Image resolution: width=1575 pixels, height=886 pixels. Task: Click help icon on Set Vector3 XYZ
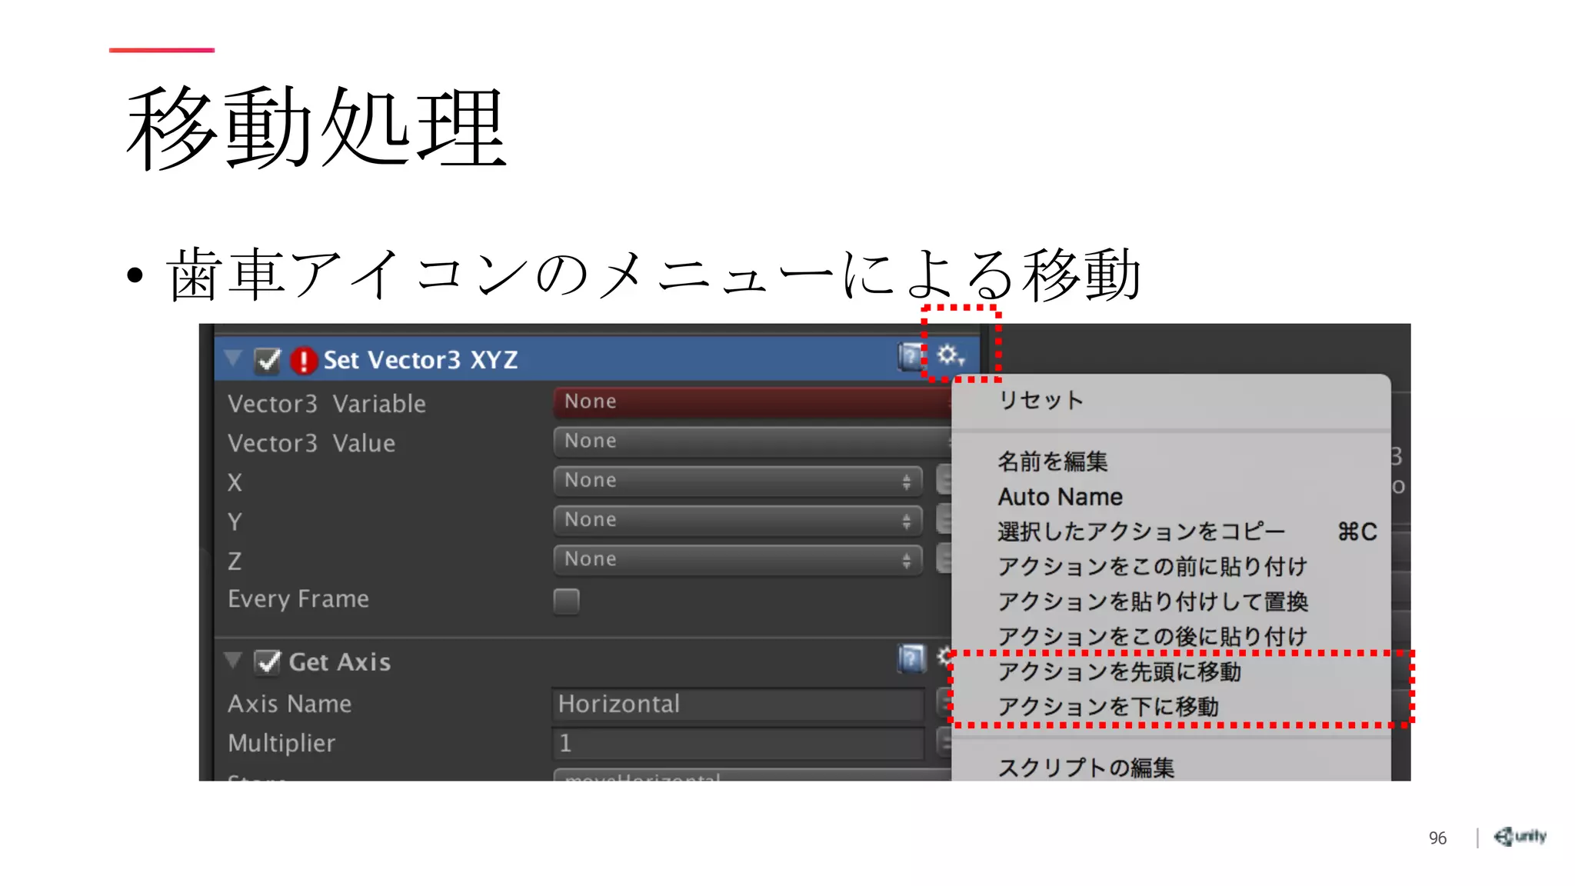(911, 357)
